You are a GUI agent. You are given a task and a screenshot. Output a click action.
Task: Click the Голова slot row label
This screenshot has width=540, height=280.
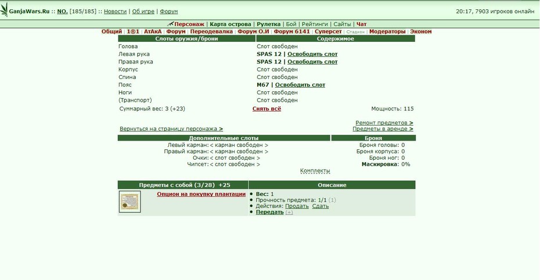[x=128, y=46]
